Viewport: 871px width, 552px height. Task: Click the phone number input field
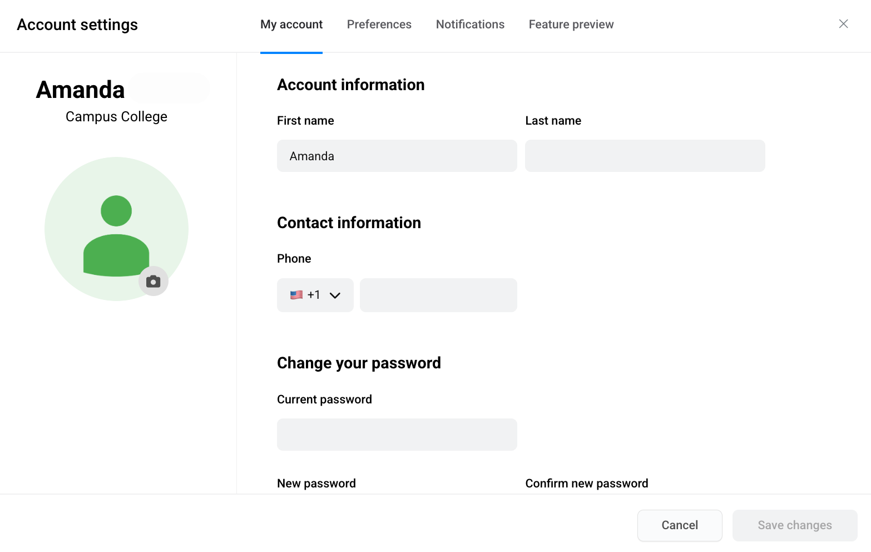click(x=438, y=295)
